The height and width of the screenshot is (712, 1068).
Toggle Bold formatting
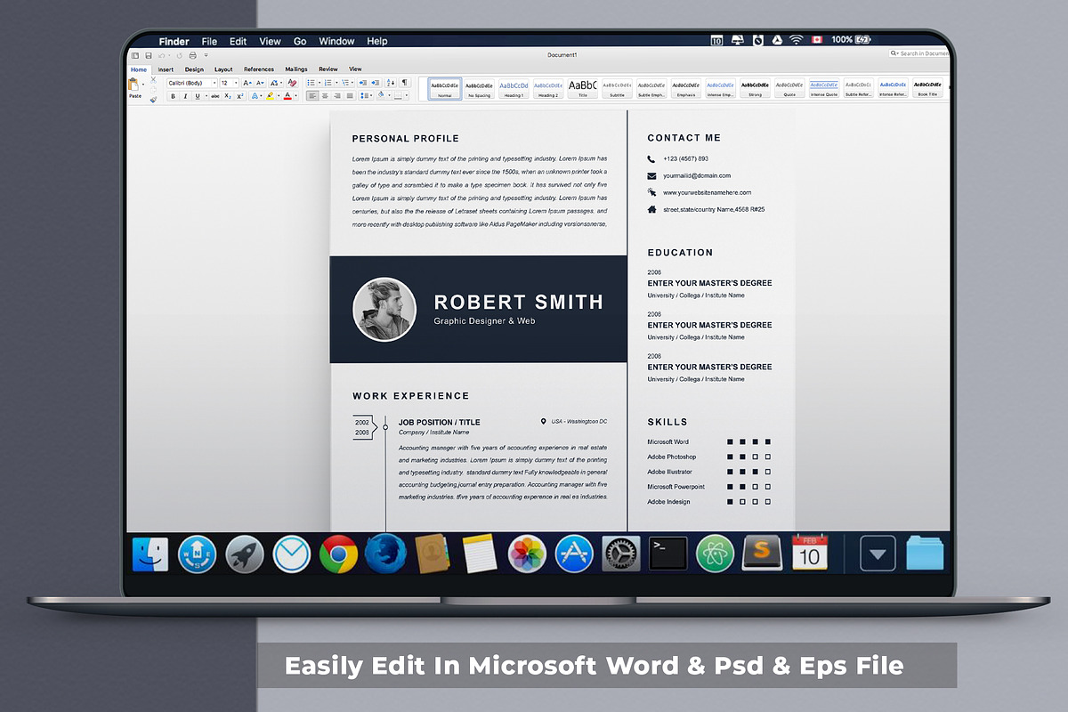click(173, 96)
